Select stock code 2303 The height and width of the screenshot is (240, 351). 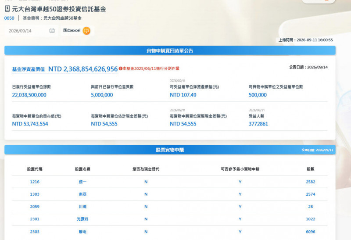pyautogui.click(x=35, y=232)
